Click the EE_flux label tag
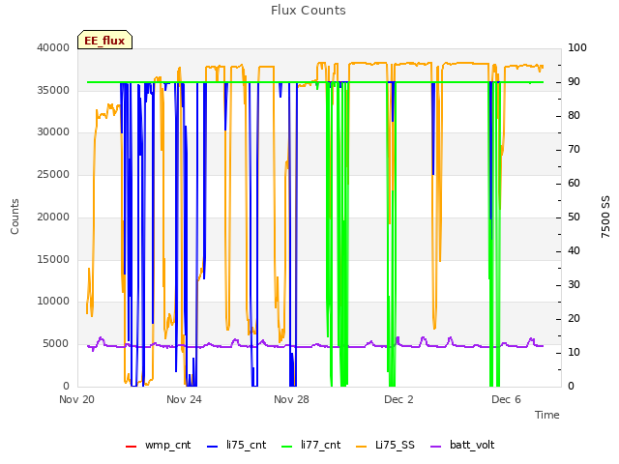The image size is (619, 464). [104, 40]
